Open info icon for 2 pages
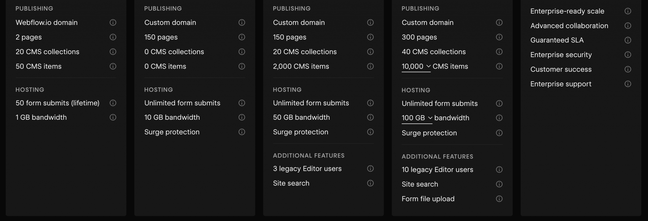 pyautogui.click(x=113, y=37)
